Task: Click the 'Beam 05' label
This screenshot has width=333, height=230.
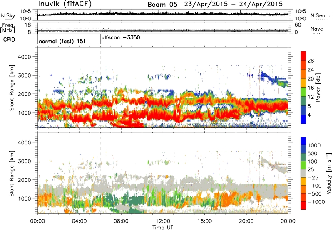Action: [162, 5]
